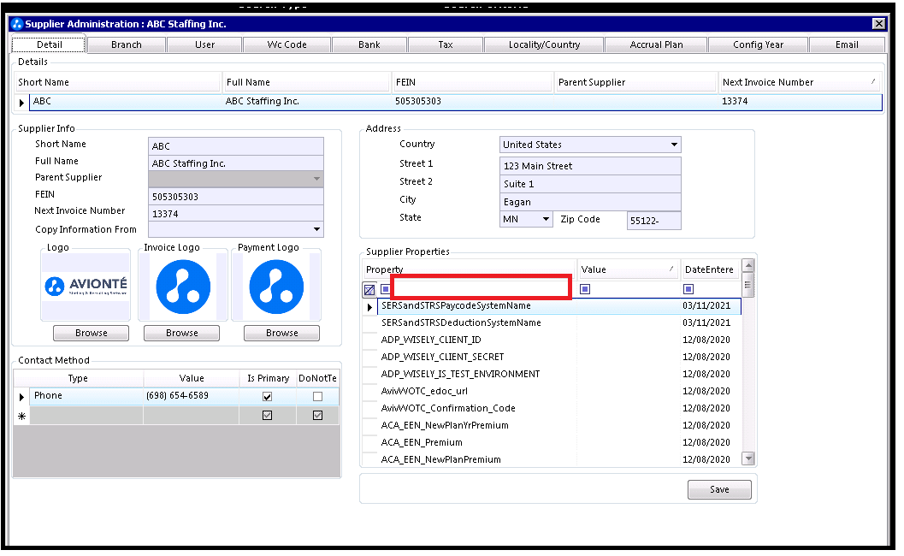Click Browse under the Logo image

pyautogui.click(x=92, y=334)
